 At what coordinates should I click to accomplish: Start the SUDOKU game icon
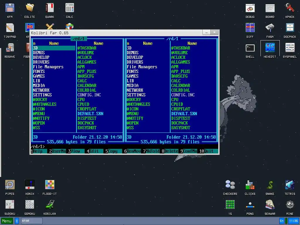click(10, 207)
